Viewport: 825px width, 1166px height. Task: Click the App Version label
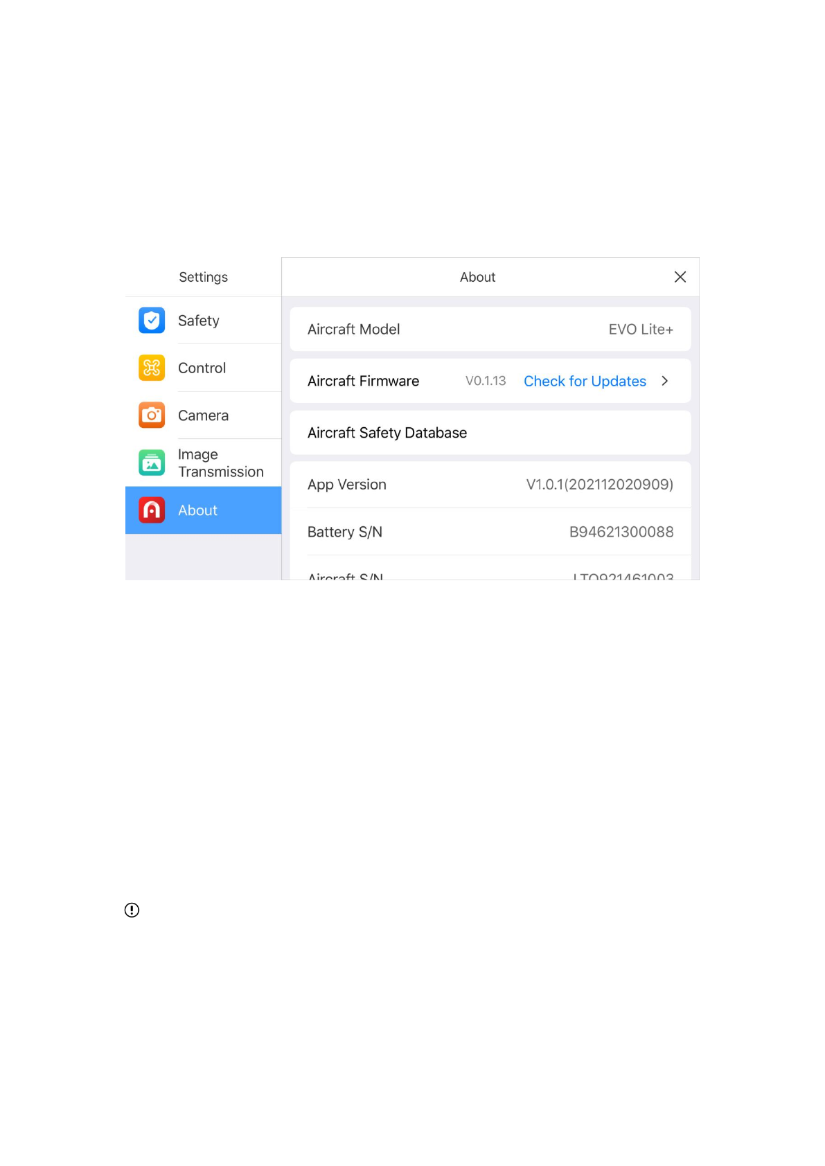347,485
